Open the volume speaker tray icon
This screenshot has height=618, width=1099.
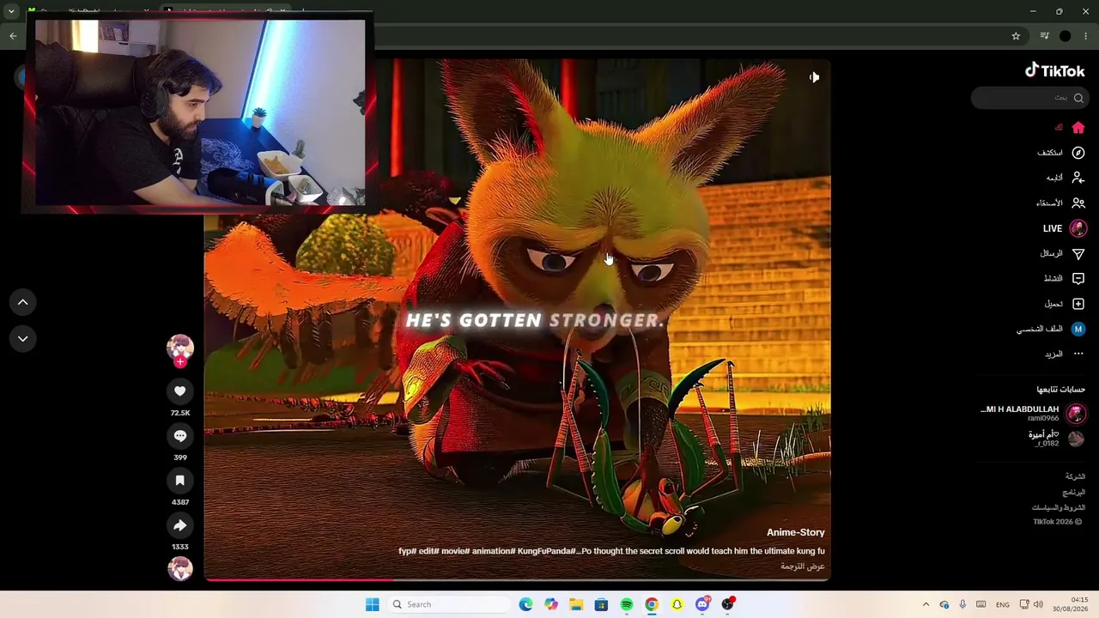click(x=1038, y=604)
